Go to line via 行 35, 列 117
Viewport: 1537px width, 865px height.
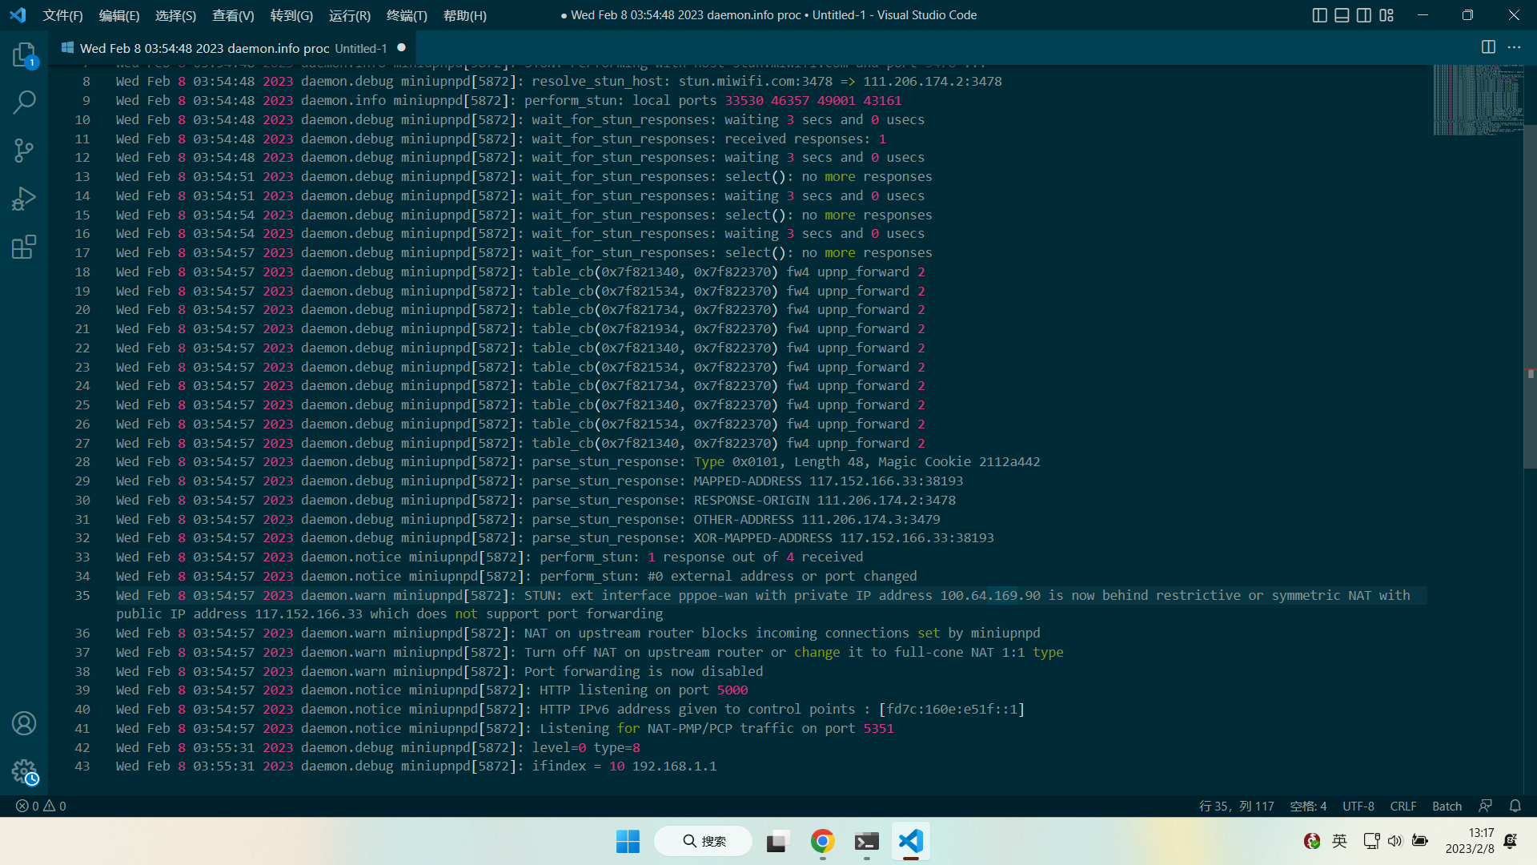point(1236,806)
